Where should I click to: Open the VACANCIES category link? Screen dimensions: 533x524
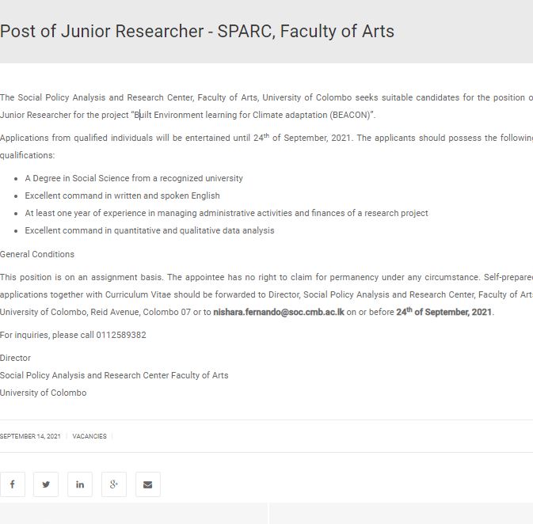click(x=89, y=436)
